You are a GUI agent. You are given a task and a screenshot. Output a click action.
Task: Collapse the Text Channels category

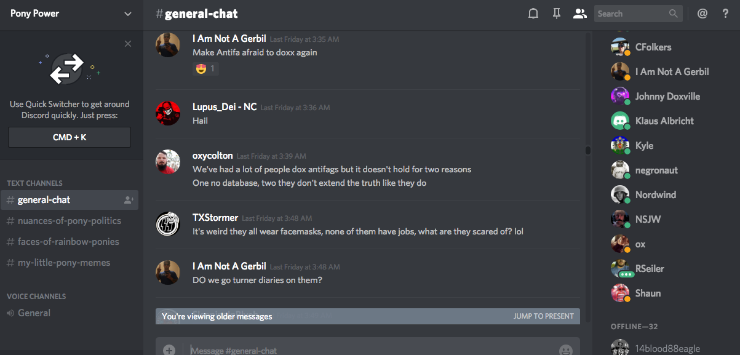tap(34, 183)
